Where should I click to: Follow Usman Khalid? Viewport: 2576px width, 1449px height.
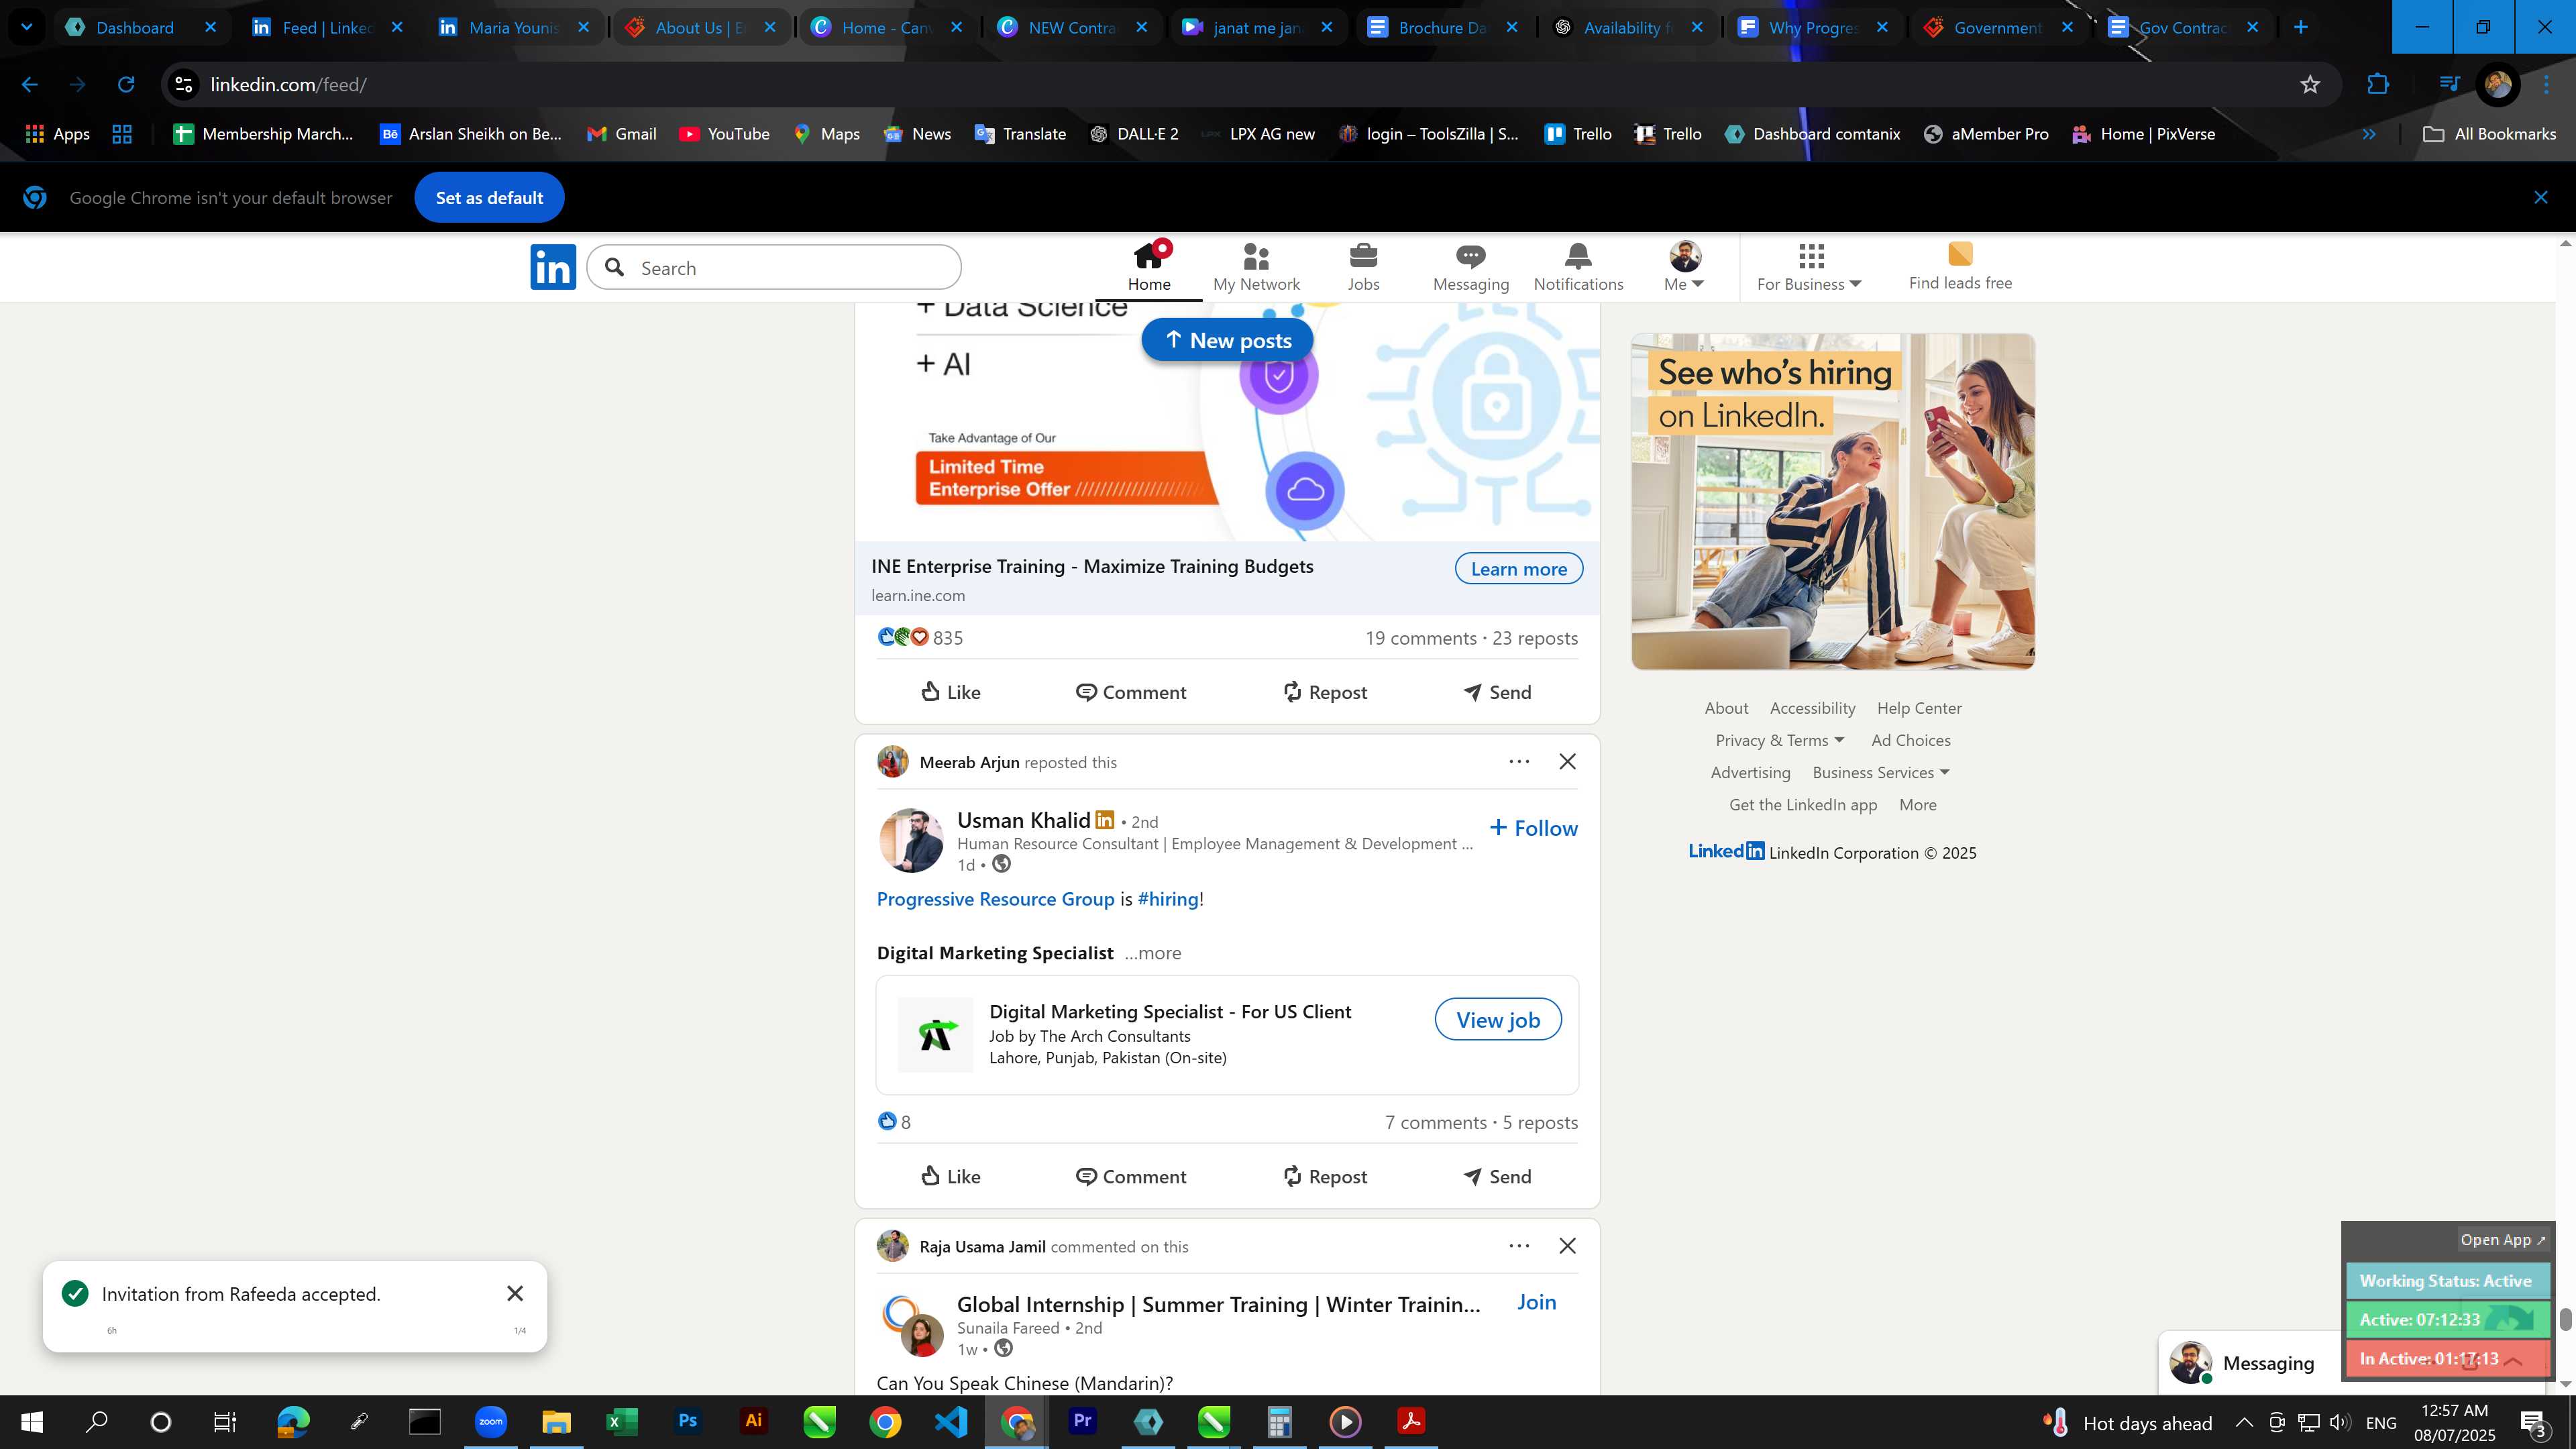click(1533, 828)
